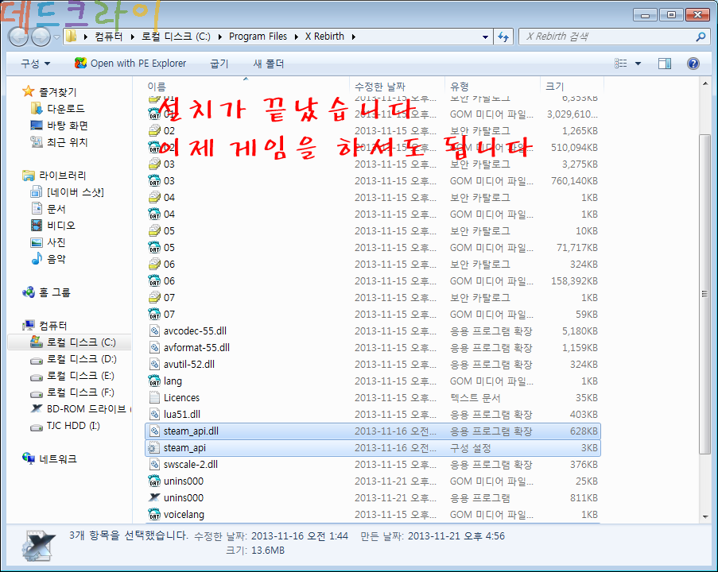
Task: Click the search magnifier icon
Action: (x=701, y=37)
